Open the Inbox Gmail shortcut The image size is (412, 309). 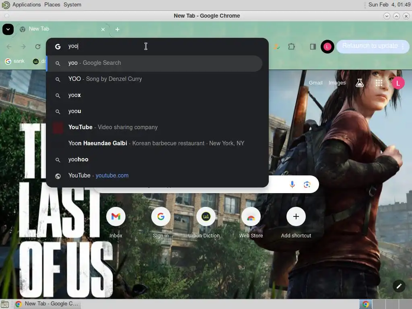tap(116, 222)
